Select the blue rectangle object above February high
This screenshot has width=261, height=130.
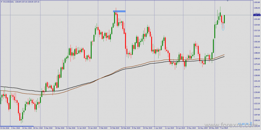(119, 11)
